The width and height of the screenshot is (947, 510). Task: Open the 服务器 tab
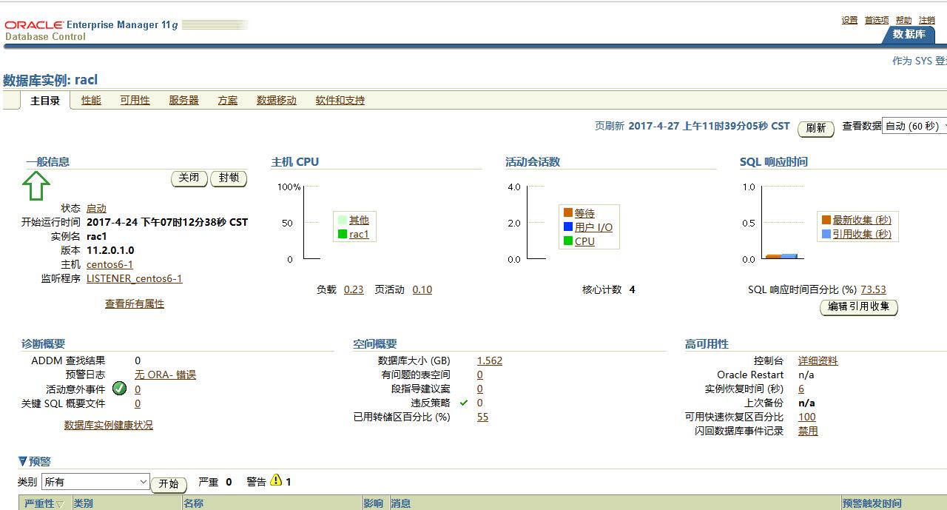pyautogui.click(x=183, y=100)
